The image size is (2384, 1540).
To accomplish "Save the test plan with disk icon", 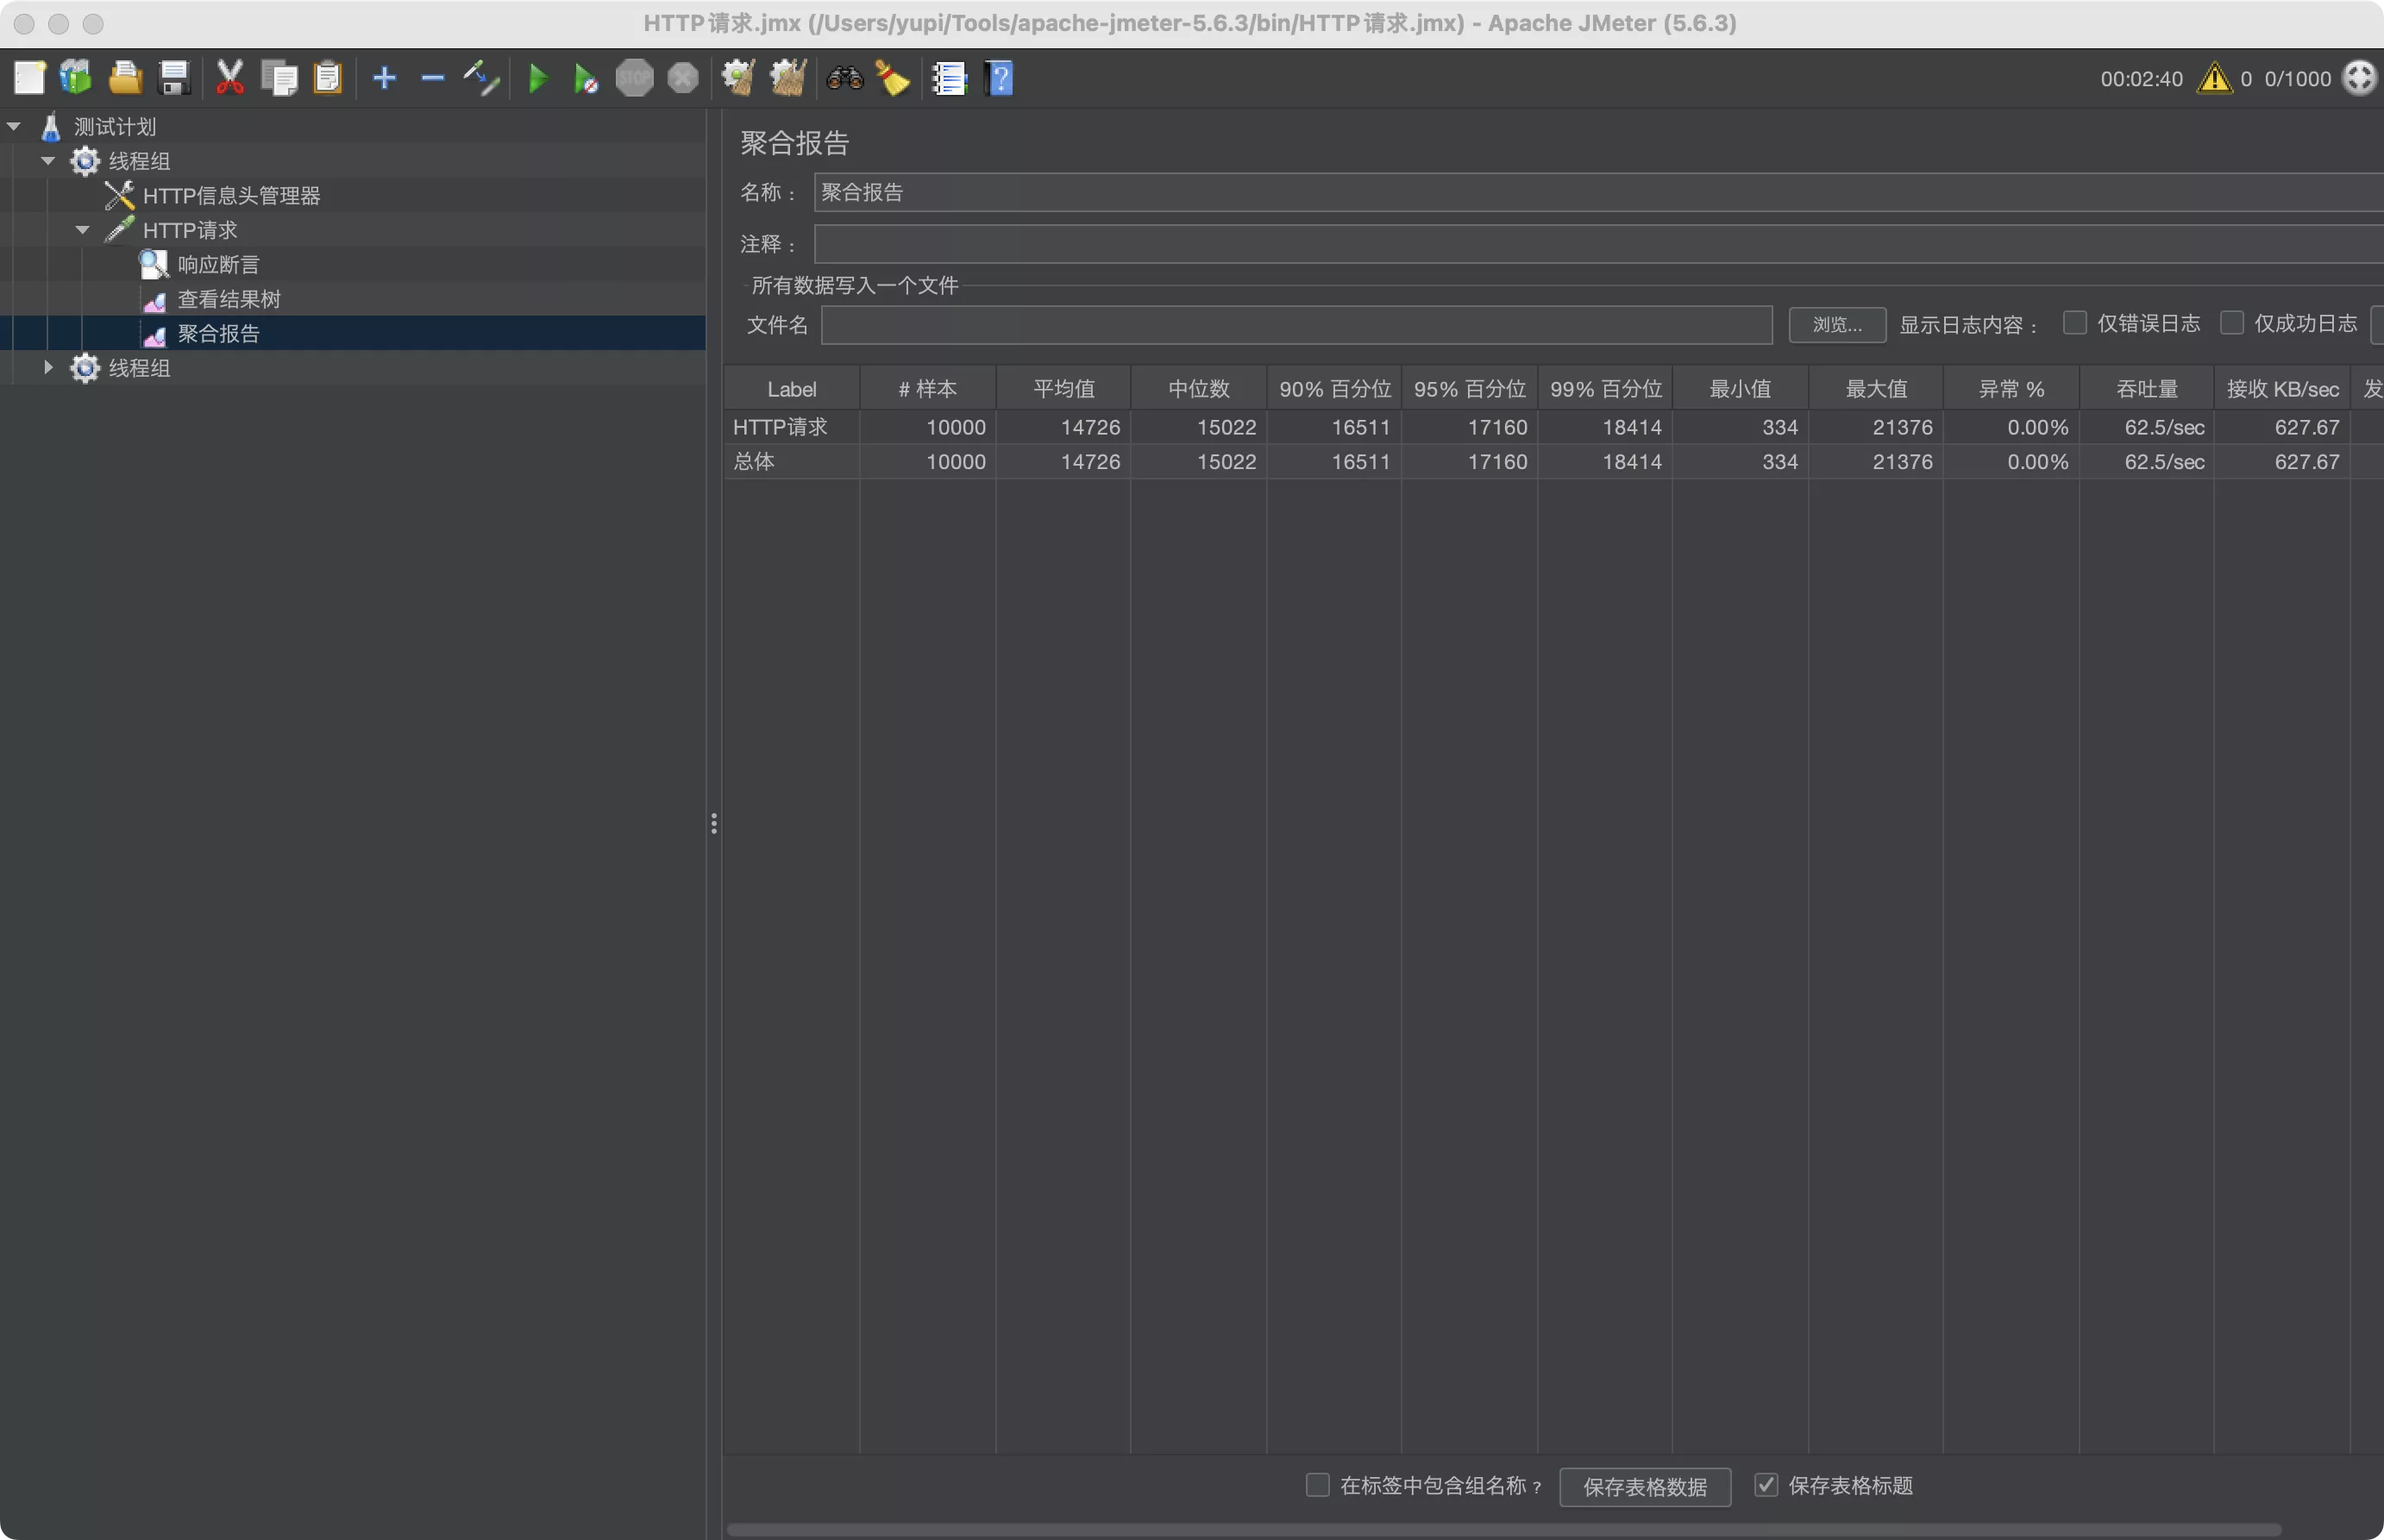I will 174,77.
